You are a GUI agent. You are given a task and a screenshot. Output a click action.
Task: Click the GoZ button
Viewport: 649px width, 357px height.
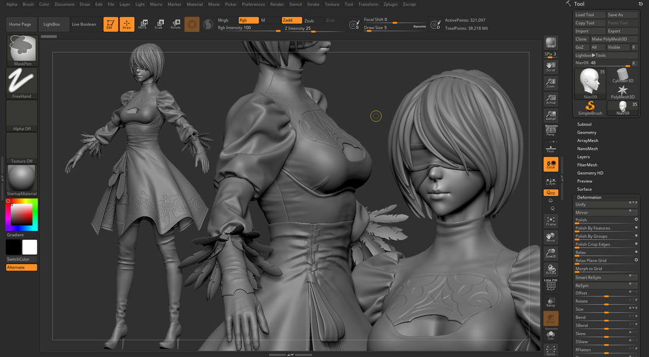coord(581,47)
